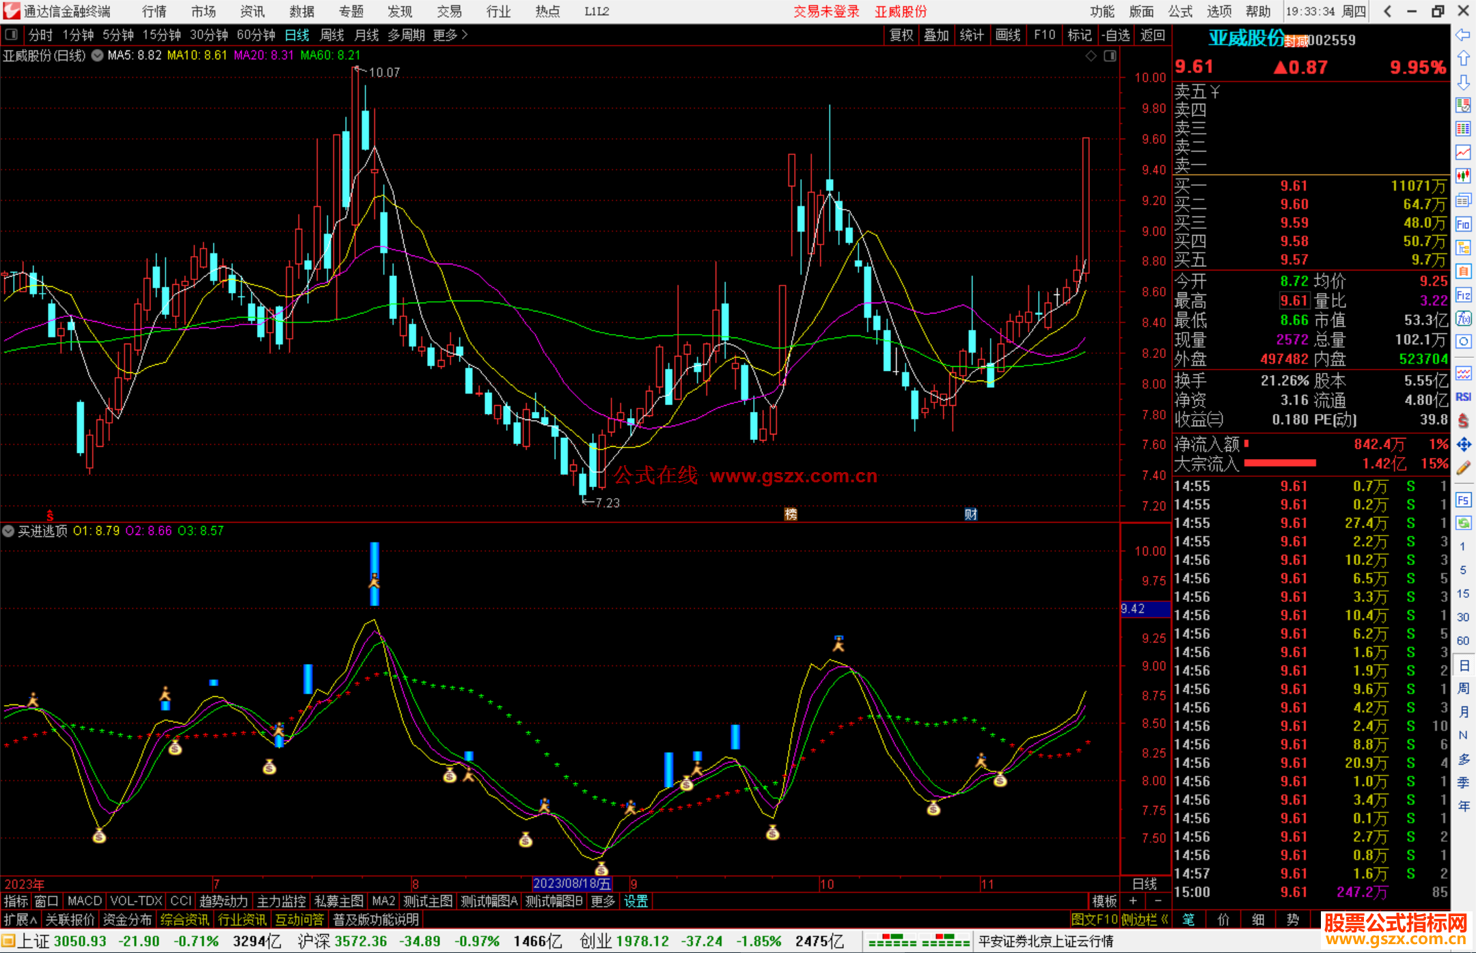
Task: Click the left arrow back icon in sidebar
Action: click(1463, 35)
